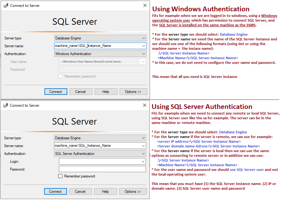Expand the Login dropdown arrow

pyautogui.click(x=143, y=161)
